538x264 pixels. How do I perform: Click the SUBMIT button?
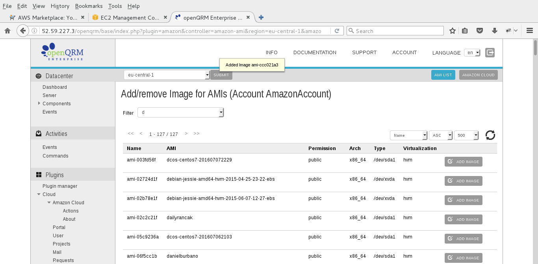click(x=221, y=75)
